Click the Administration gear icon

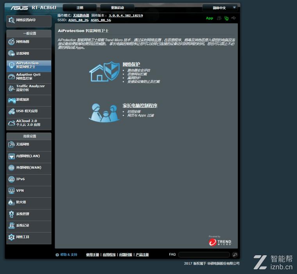click(x=11, y=214)
